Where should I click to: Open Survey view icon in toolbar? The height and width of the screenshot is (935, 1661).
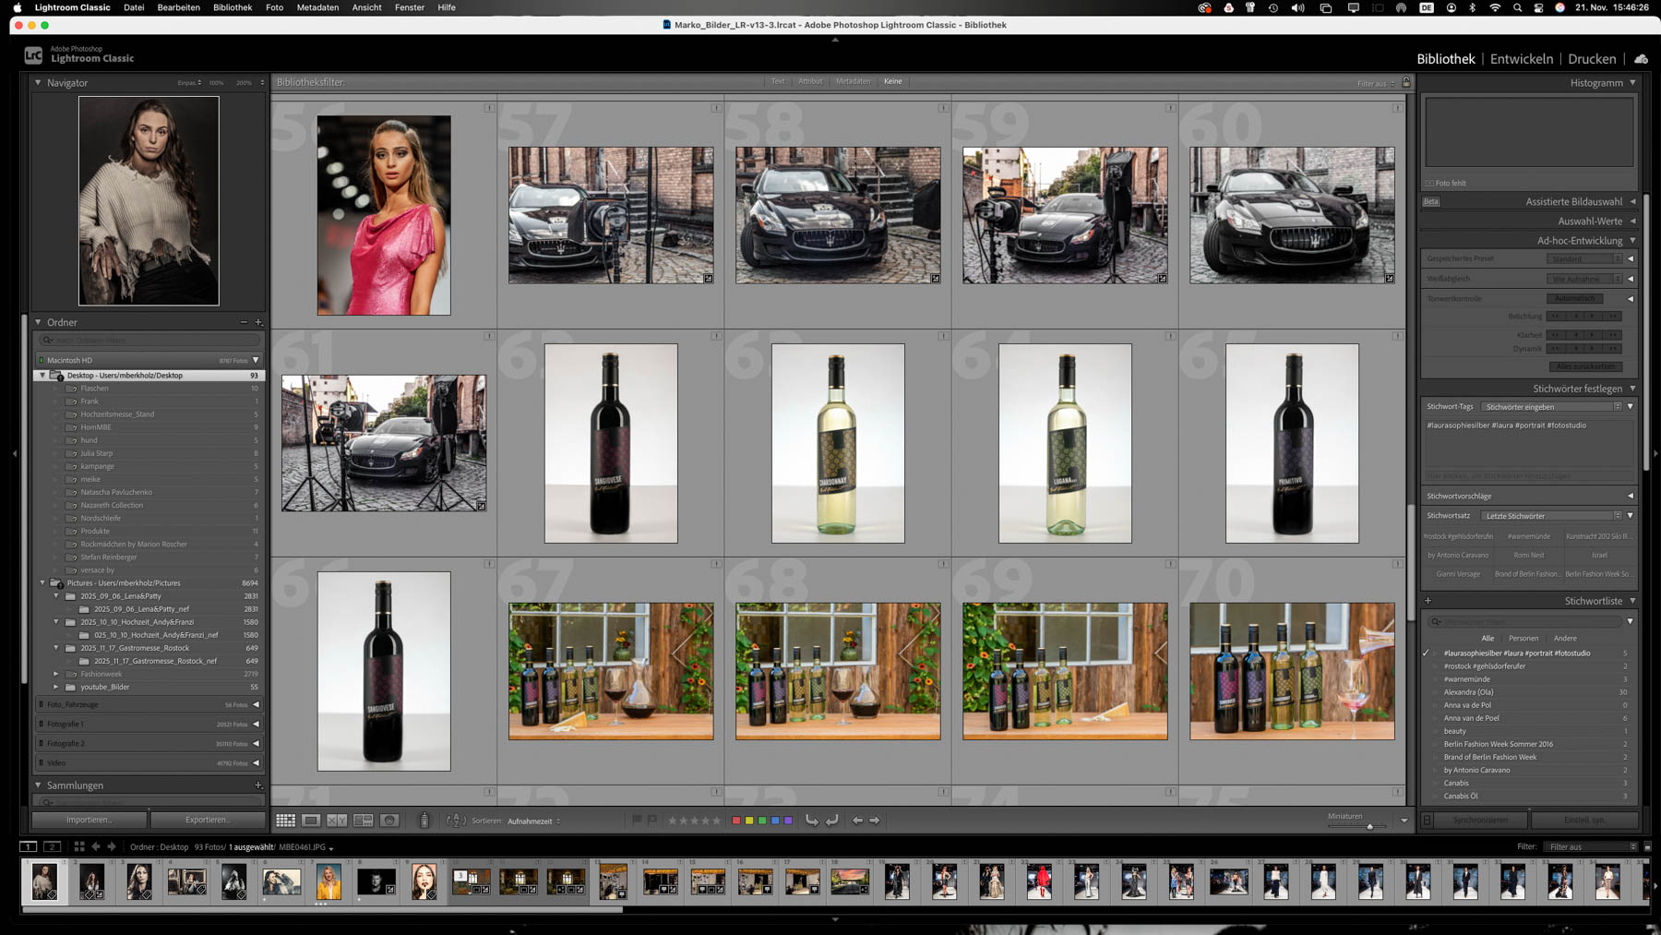363,821
